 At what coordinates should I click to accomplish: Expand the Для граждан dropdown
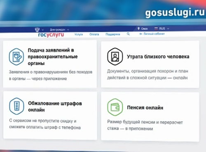tap(59, 30)
